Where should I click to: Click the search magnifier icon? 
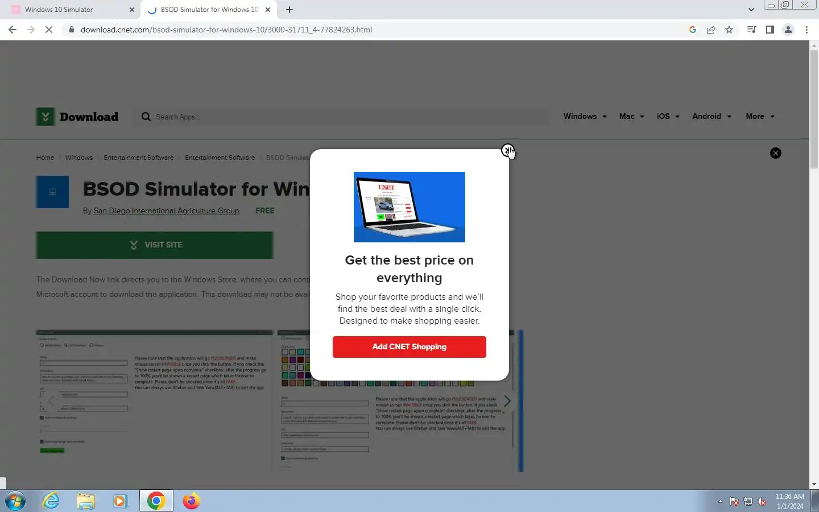click(x=146, y=117)
